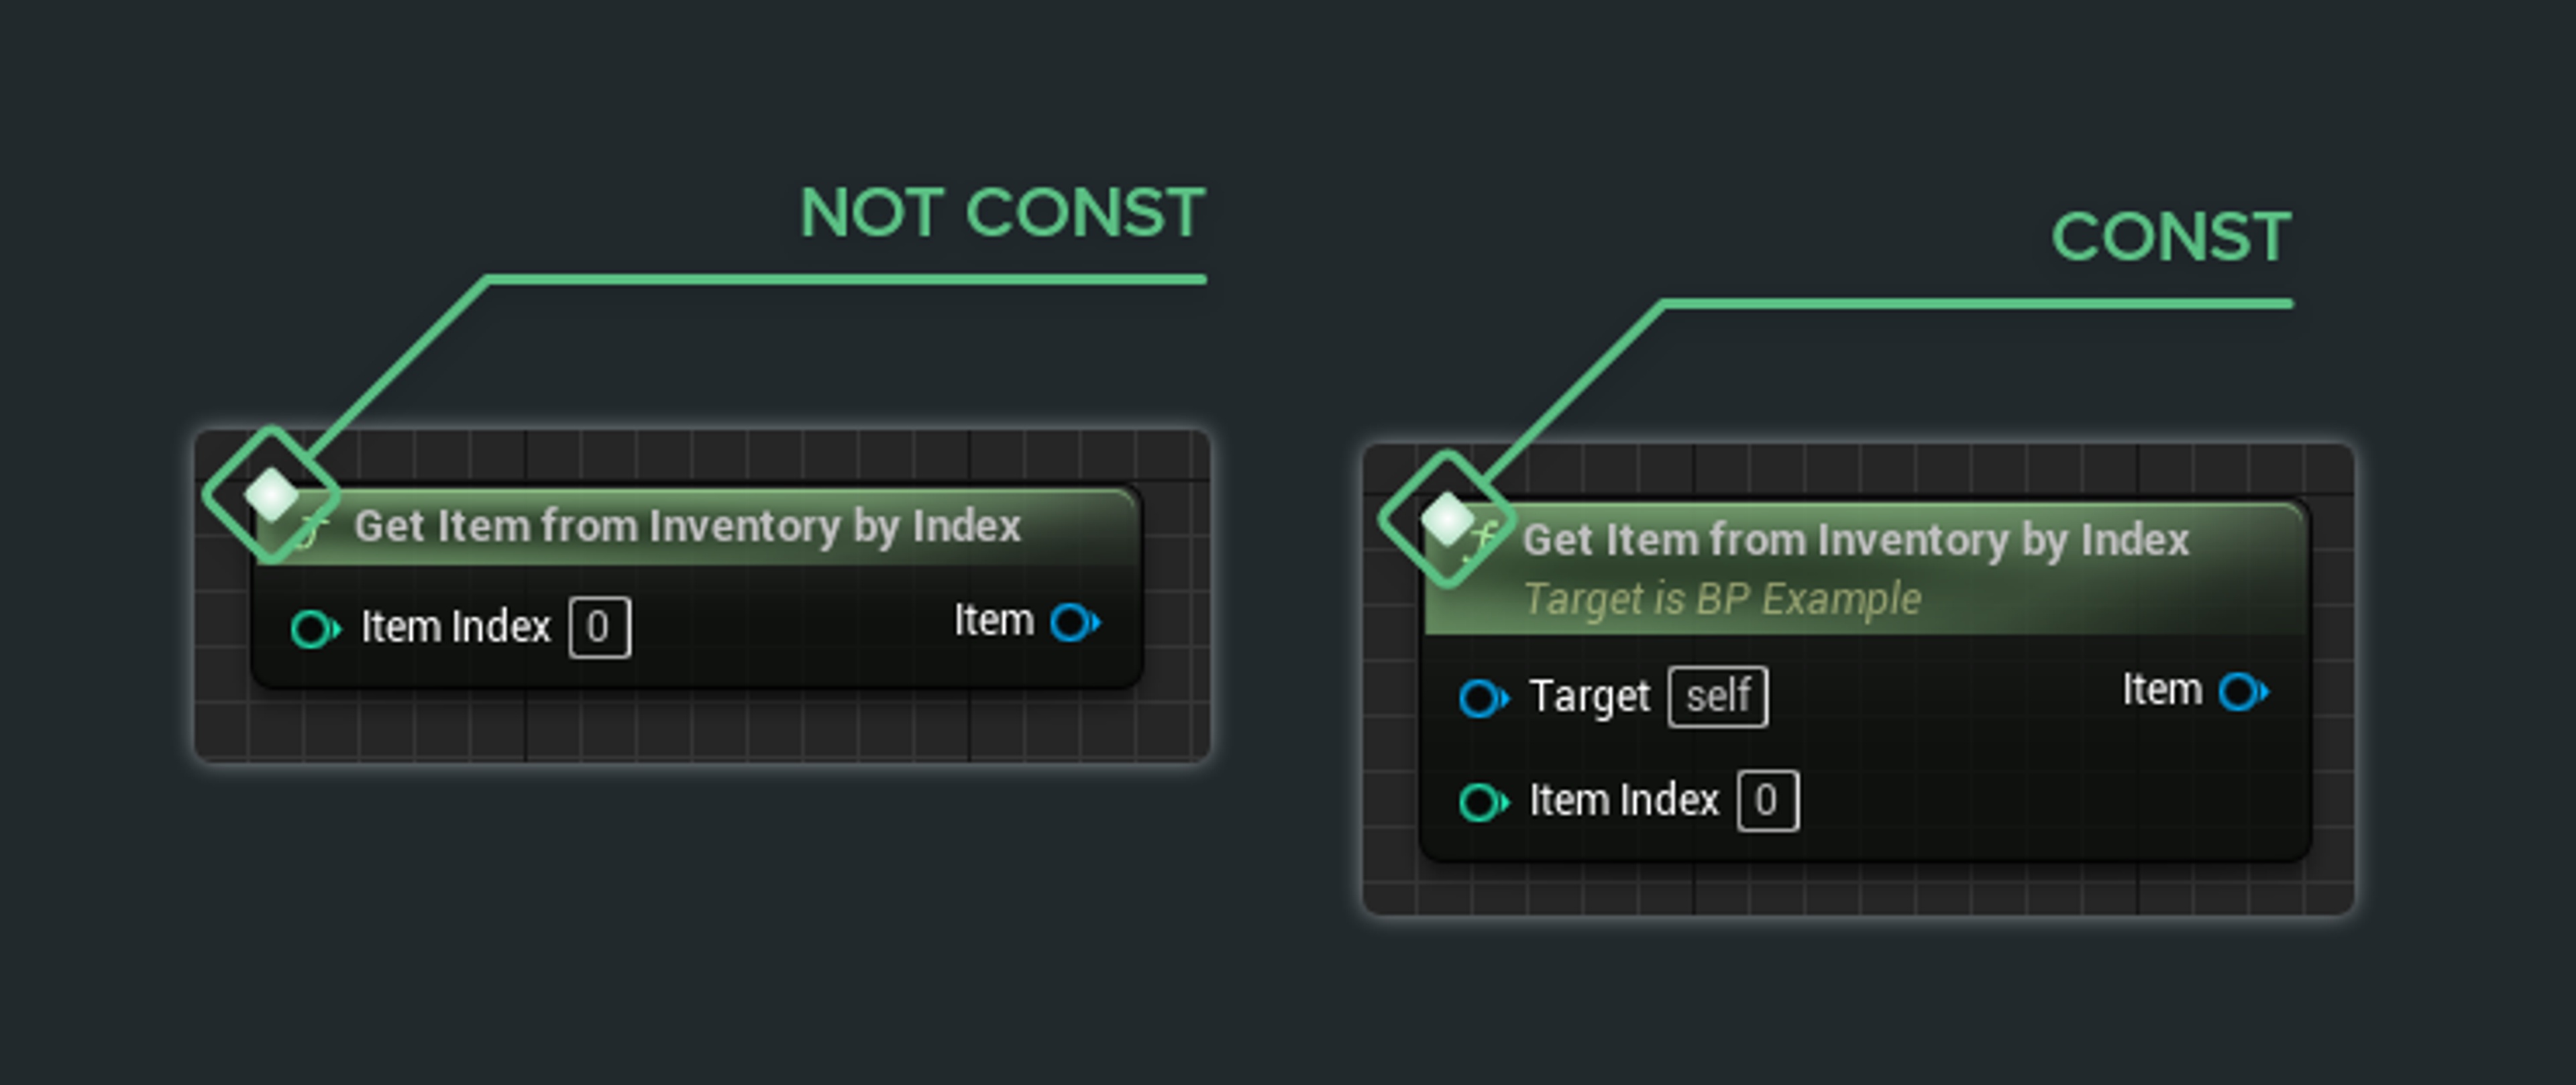Click the blue Item output pin on the Target node
This screenshot has width=2576, height=1085.
point(2242,691)
